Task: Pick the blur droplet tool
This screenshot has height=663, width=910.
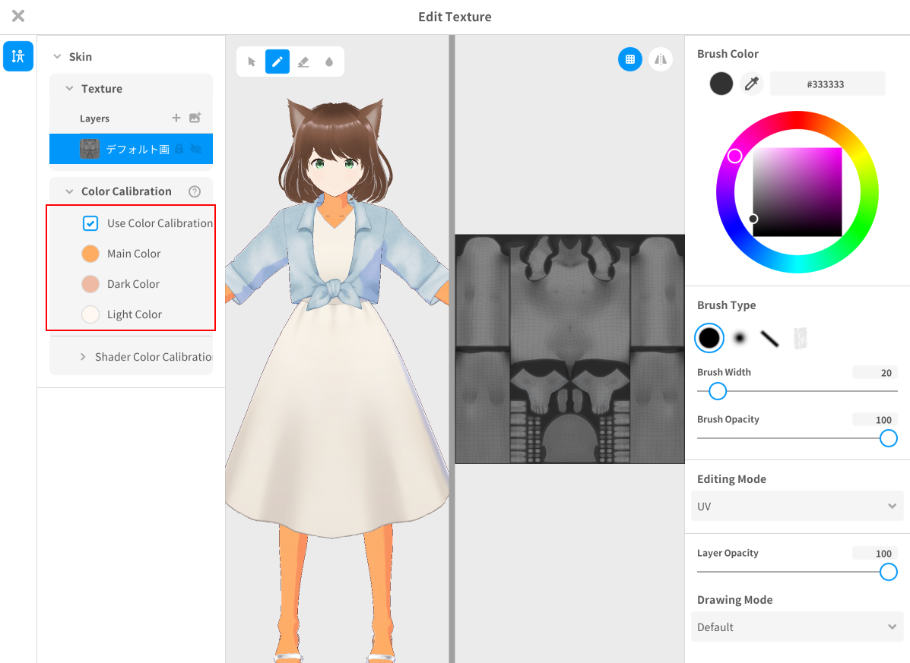Action: click(329, 62)
